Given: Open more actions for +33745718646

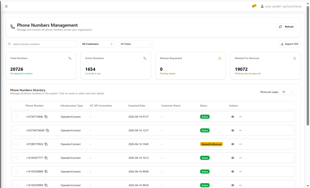Looking at the screenshot, I should [240, 117].
